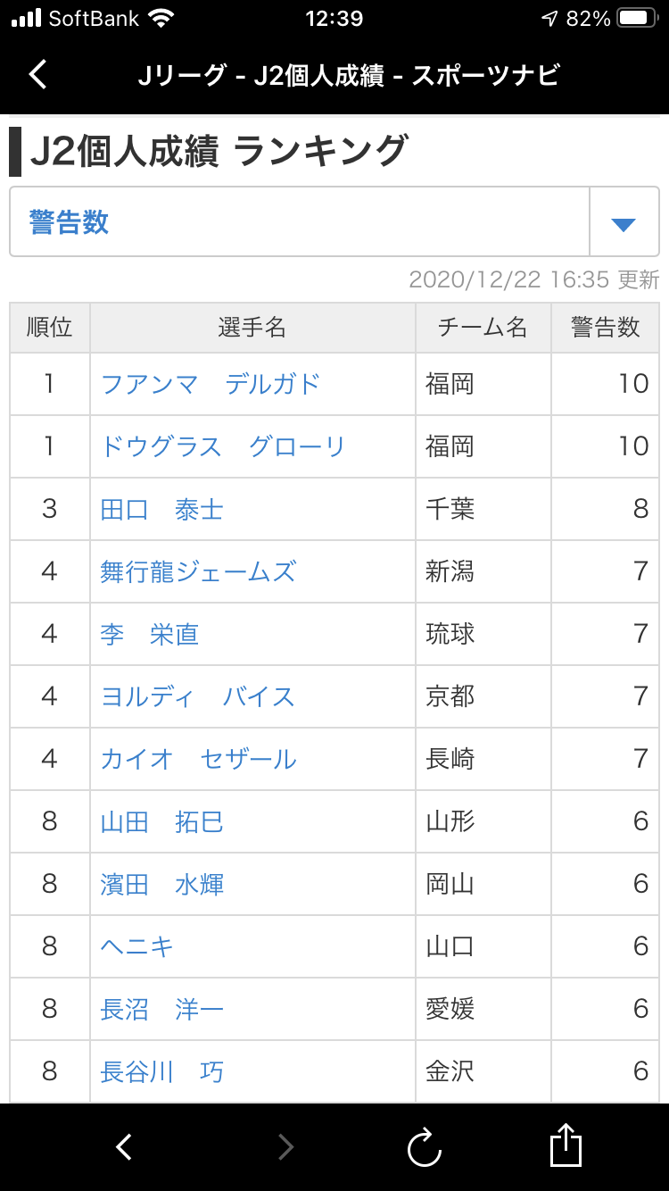The image size is (669, 1191).
Task: Open player ドウグラス グローリ
Action: (223, 446)
